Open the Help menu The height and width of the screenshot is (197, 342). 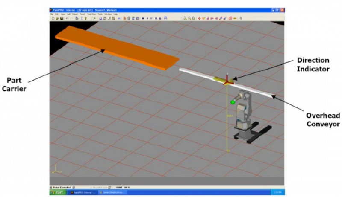pyautogui.click(x=115, y=14)
